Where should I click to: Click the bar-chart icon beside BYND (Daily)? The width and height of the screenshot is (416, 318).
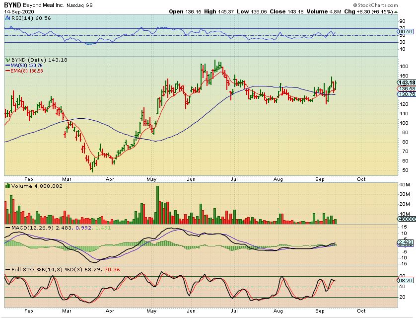(7, 60)
